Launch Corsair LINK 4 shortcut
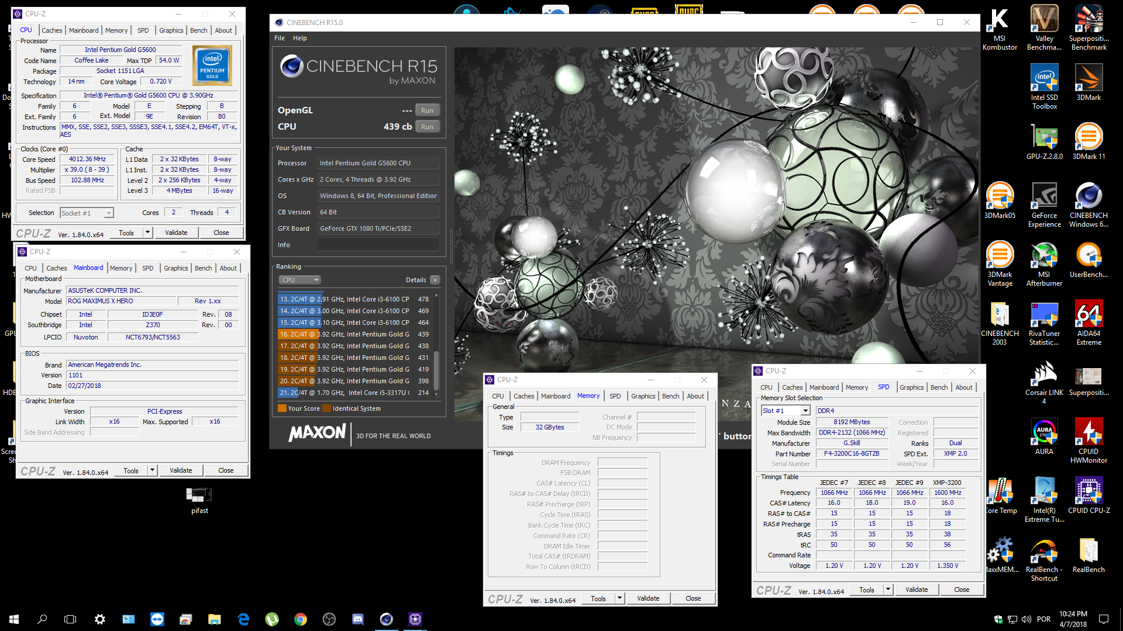This screenshot has height=631, width=1123. tap(1044, 382)
